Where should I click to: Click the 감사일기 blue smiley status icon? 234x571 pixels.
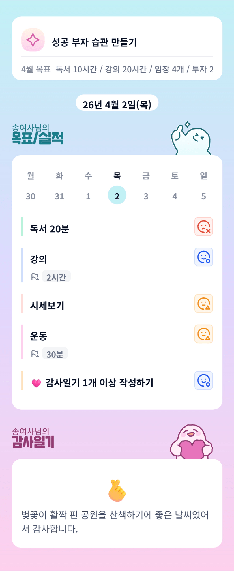pos(203,381)
